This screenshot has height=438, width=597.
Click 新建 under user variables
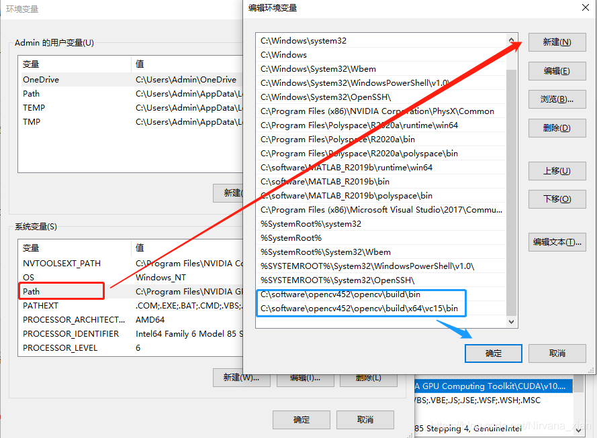(228, 193)
